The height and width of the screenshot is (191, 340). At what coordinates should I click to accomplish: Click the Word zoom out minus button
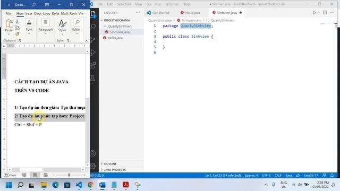[x=53, y=175]
